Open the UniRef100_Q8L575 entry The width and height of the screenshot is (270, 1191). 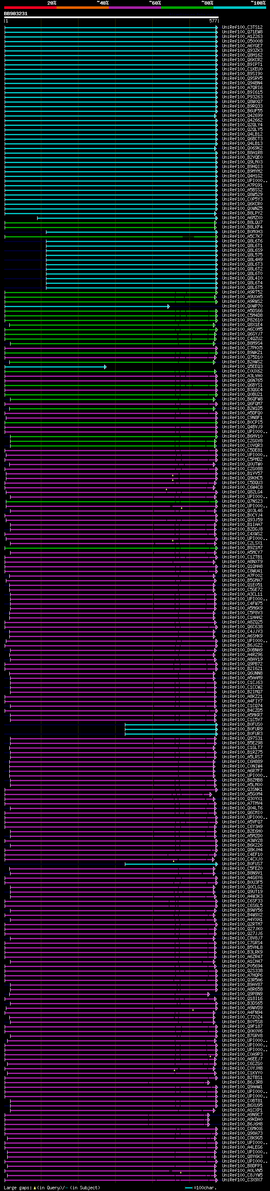coord(242,255)
